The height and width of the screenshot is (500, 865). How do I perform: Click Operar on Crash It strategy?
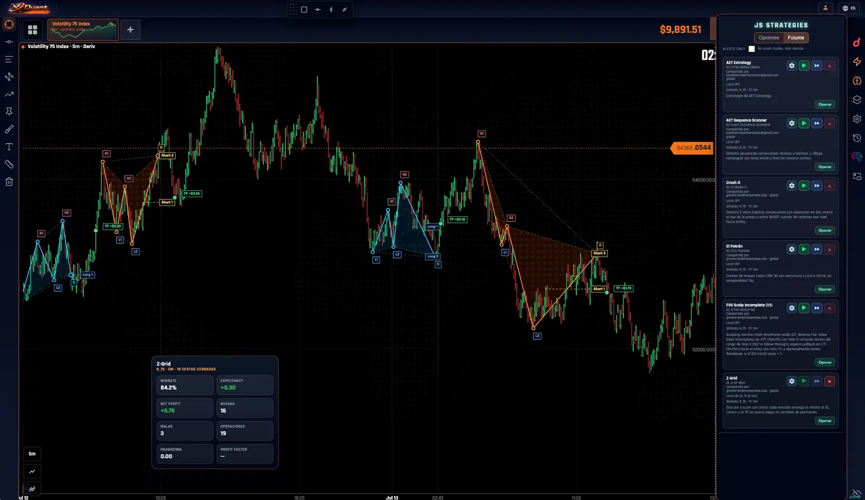coord(825,230)
